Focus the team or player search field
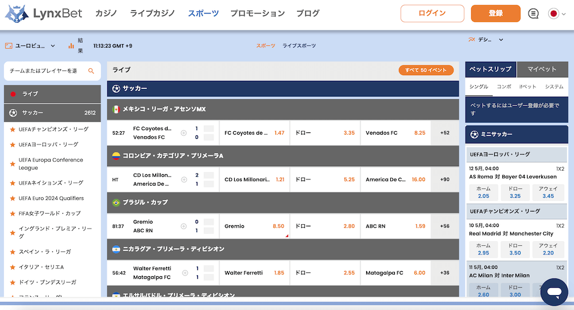574x310 pixels. tap(52, 71)
